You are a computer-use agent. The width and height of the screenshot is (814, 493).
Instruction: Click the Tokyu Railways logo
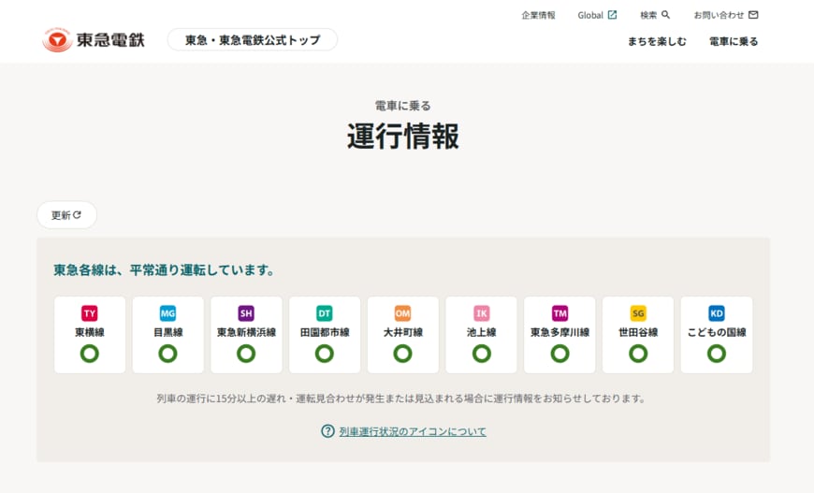(x=94, y=40)
